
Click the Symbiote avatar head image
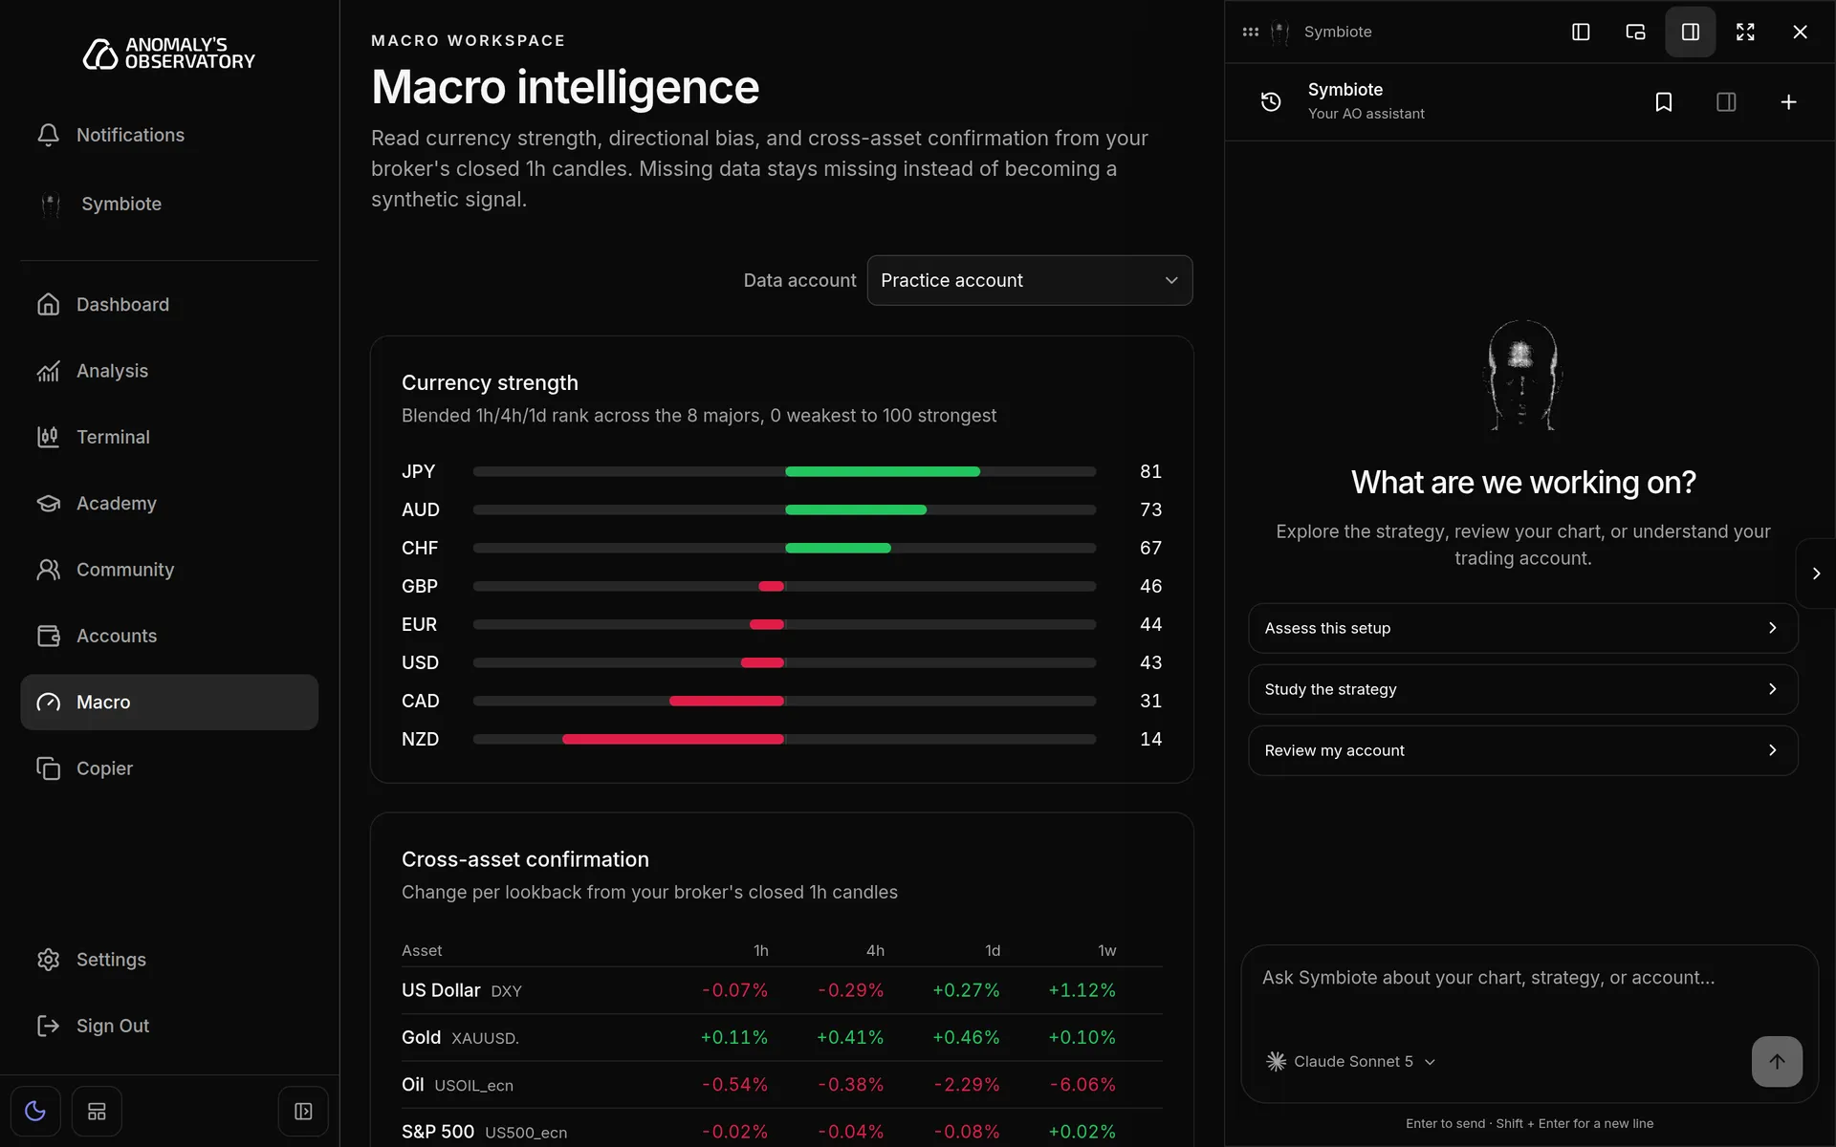(x=1522, y=375)
